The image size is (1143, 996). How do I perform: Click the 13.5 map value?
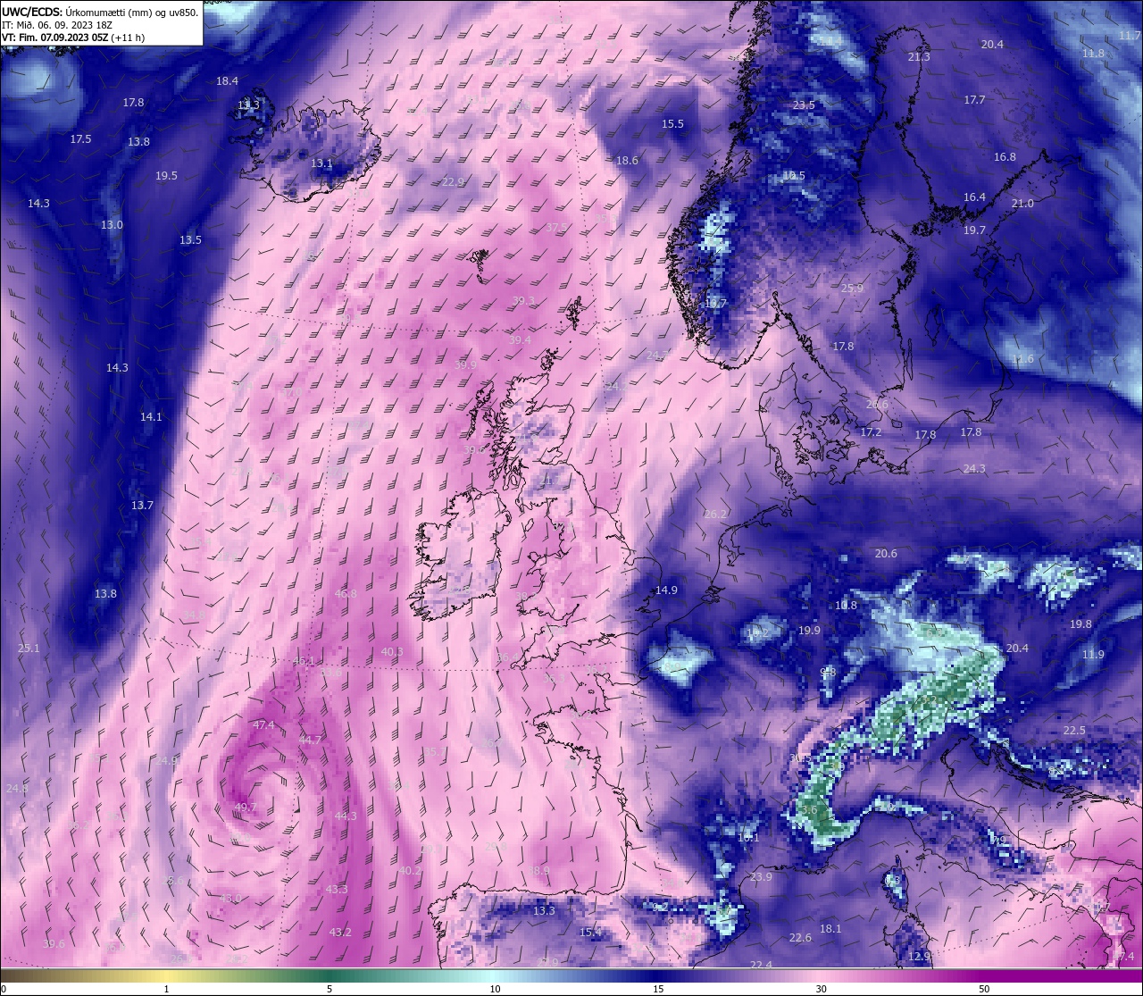(190, 239)
